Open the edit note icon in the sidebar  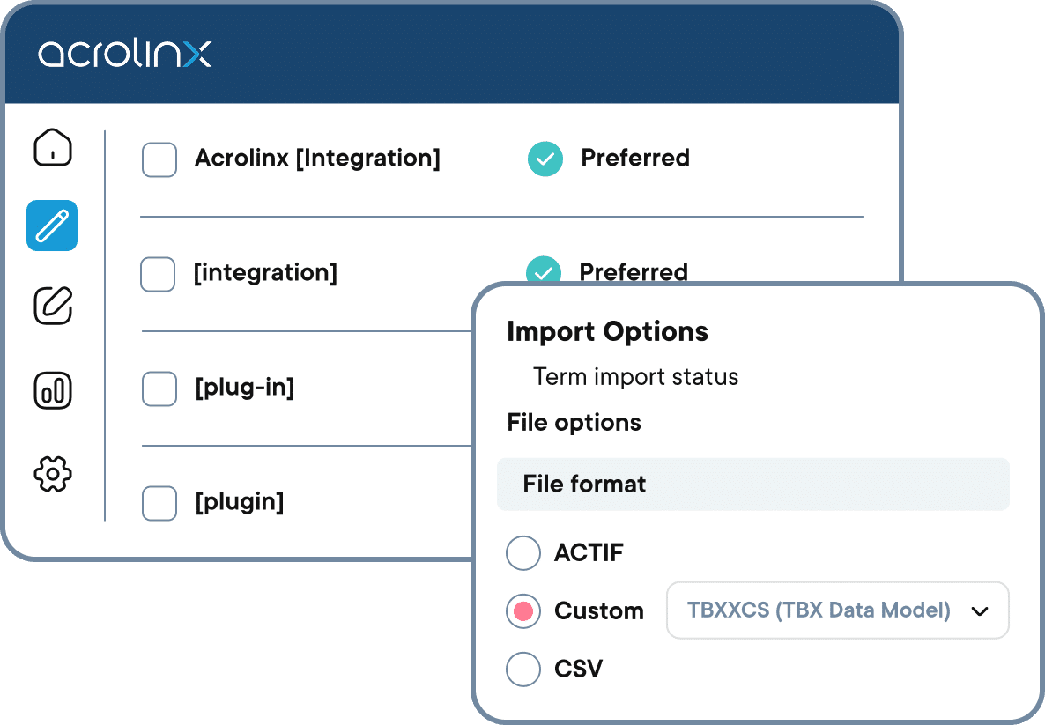coord(53,306)
